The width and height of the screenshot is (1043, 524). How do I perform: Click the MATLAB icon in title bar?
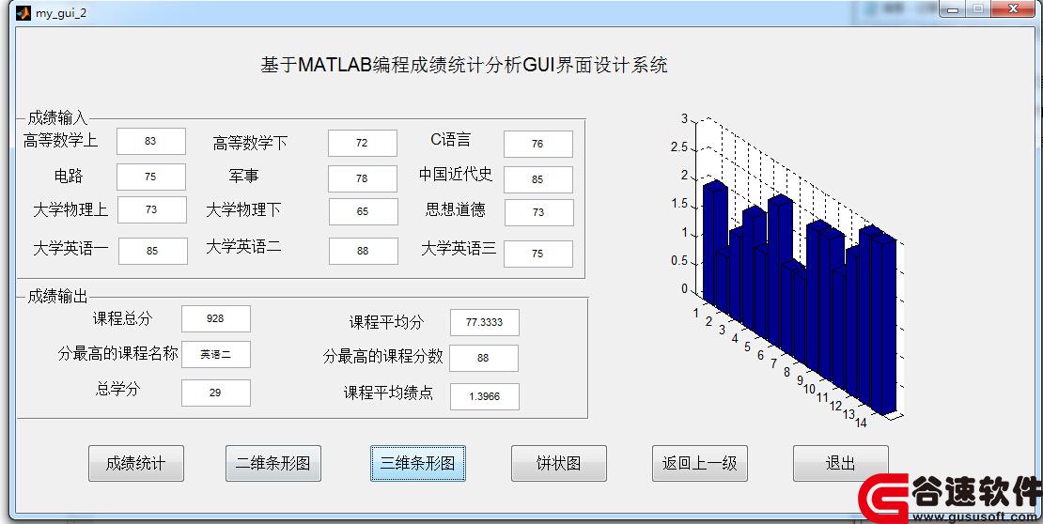pyautogui.click(x=23, y=12)
